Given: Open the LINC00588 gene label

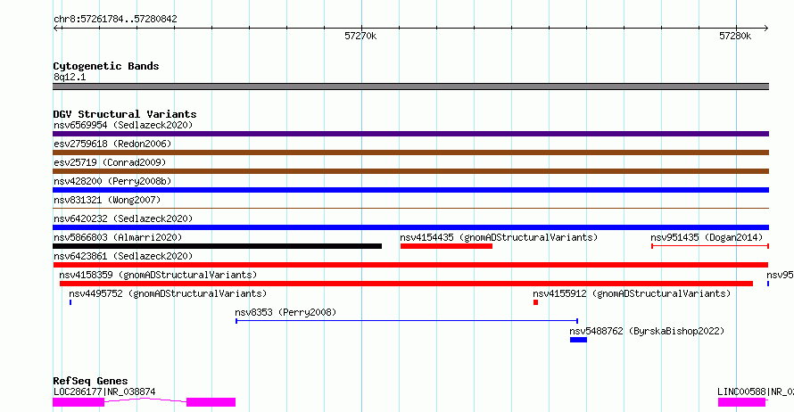Looking at the screenshot, I should (756, 391).
